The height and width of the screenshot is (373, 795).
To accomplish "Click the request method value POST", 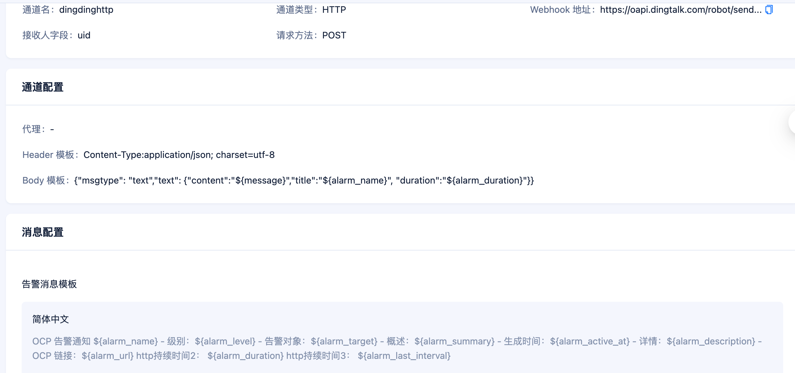I will [x=334, y=35].
